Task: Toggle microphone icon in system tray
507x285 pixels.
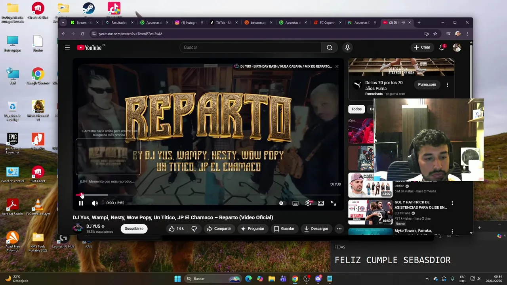Action: [452, 279]
